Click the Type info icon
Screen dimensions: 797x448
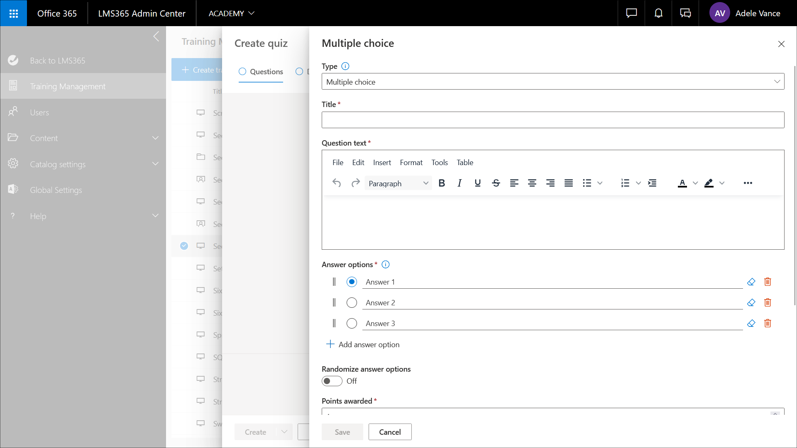345,66
